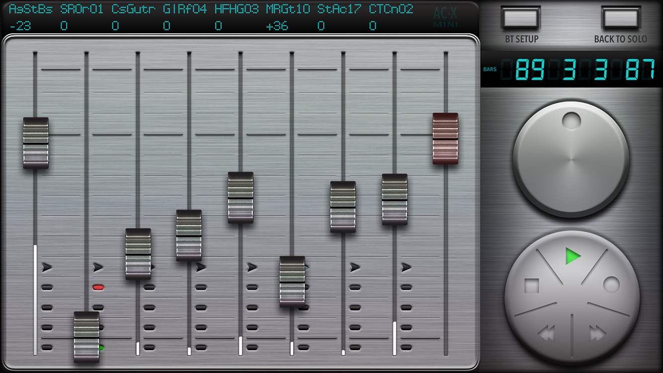Image resolution: width=663 pixels, height=373 pixels.
Task: Click the StAc17 channel fader cap
Action: click(343, 206)
